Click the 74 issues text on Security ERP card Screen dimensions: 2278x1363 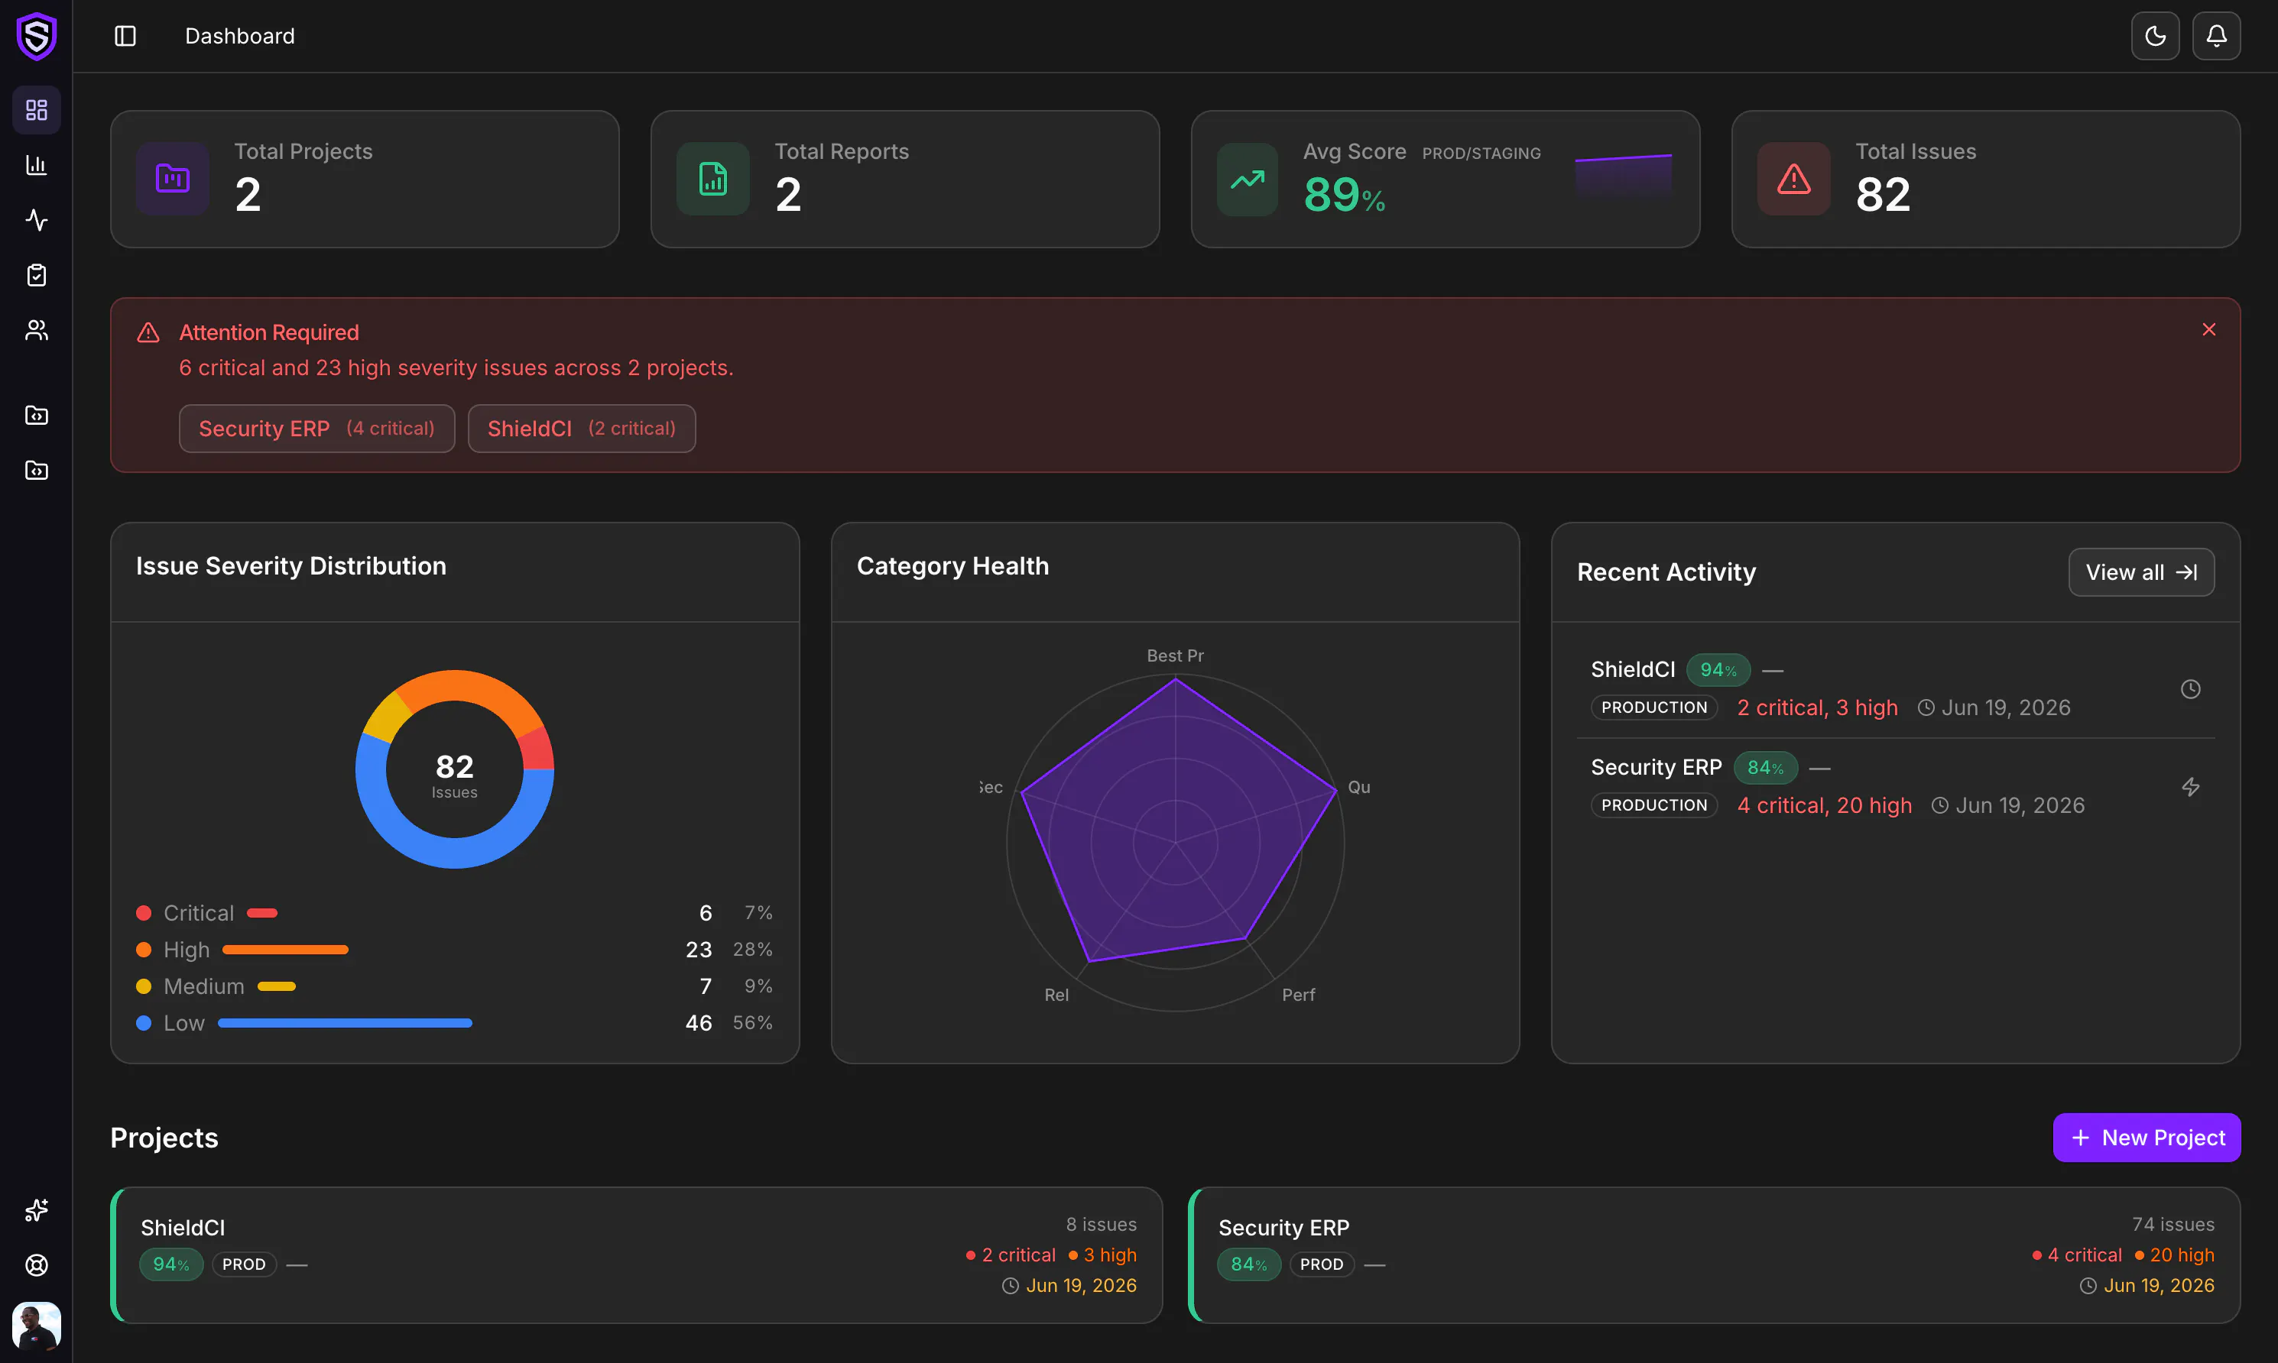click(x=2173, y=1224)
